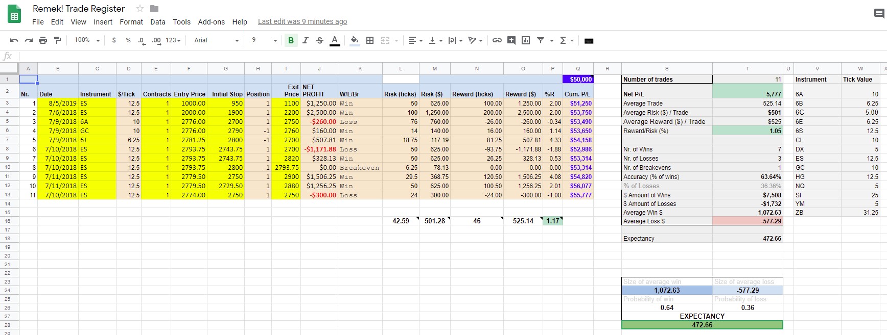Open the Add-ons menu
This screenshot has height=335, width=887.
[x=211, y=22]
